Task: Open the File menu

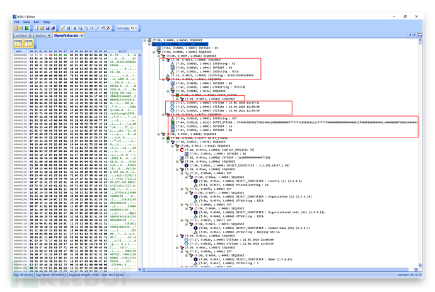Action: 18,22
